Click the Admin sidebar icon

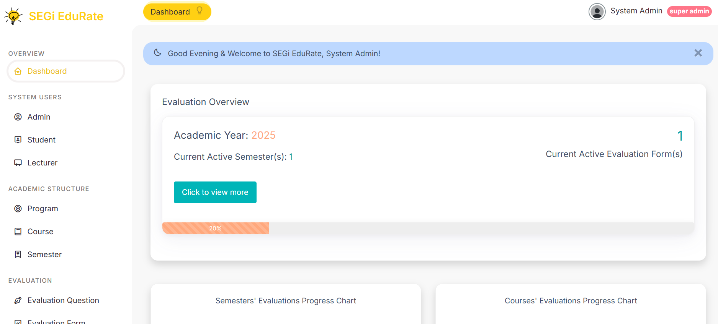18,117
